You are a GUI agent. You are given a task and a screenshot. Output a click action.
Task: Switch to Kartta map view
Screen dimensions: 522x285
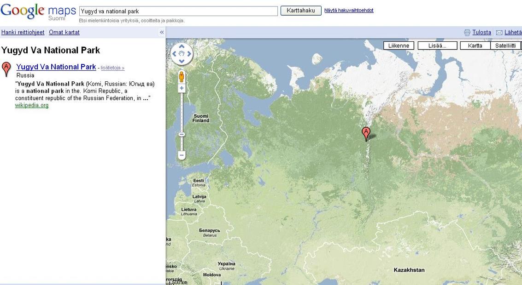point(475,46)
